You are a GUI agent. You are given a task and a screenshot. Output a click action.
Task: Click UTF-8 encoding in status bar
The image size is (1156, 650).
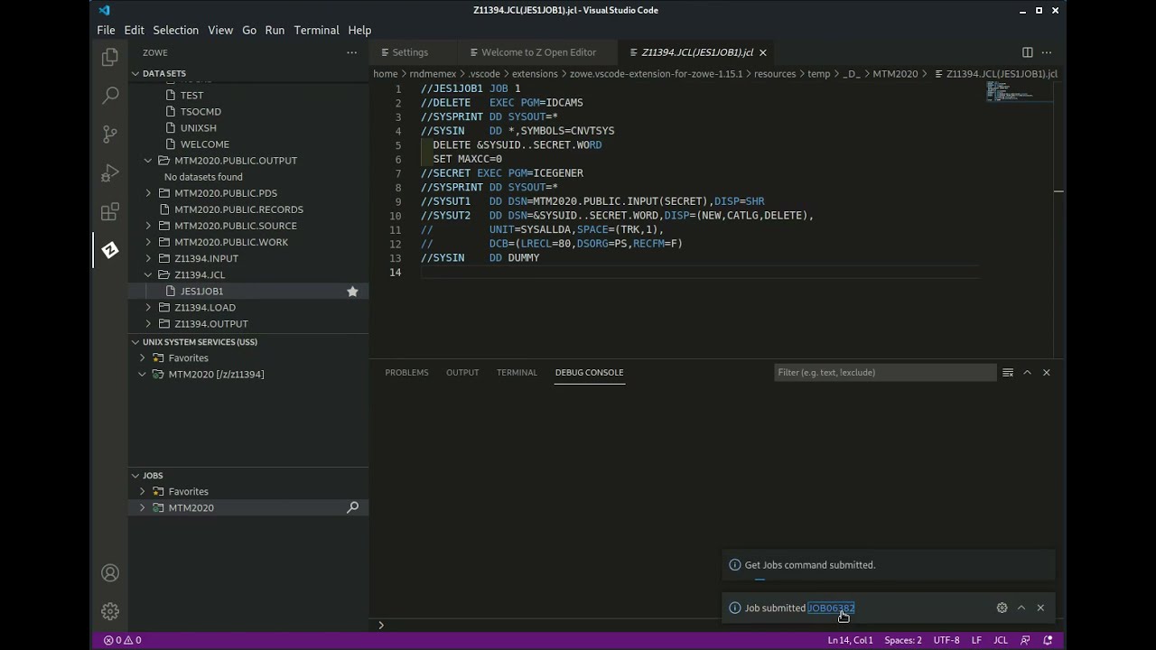[x=946, y=640]
